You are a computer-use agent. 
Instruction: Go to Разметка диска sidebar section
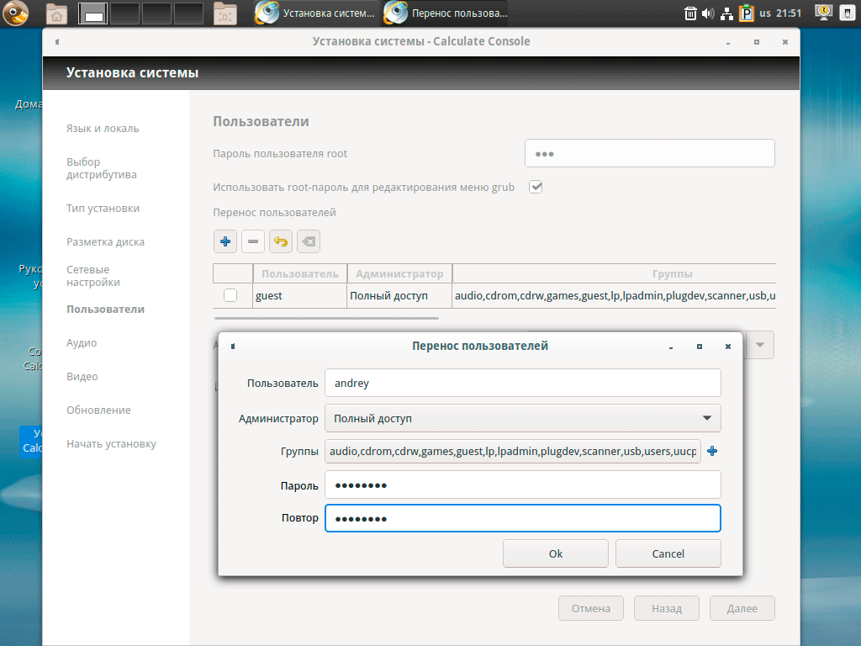pyautogui.click(x=105, y=242)
